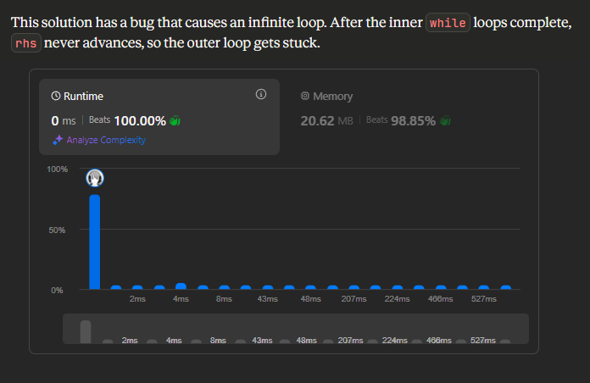Viewport: 590px width, 383px height.
Task: Click the 0 ms runtime value
Action: click(64, 121)
